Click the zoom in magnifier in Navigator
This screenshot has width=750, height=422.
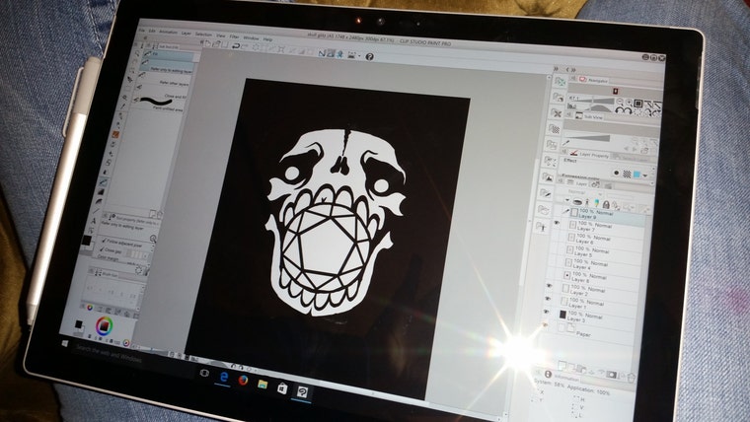pos(629,103)
